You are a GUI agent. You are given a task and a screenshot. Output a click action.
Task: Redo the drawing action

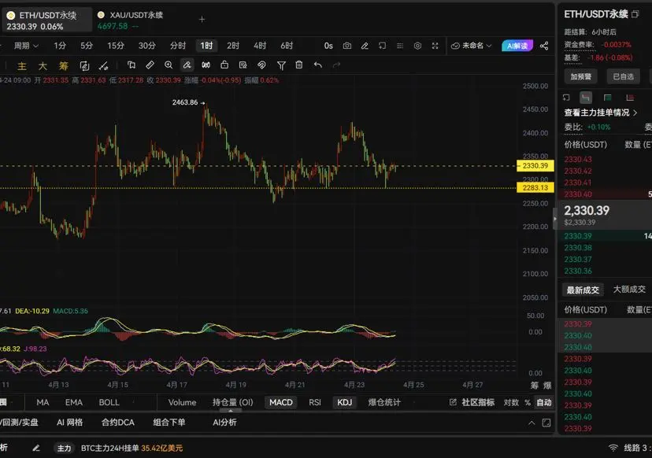[x=336, y=65]
